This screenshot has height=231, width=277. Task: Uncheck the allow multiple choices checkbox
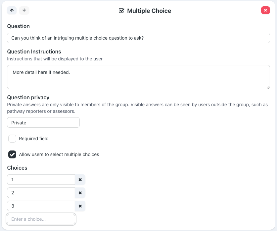tap(12, 154)
